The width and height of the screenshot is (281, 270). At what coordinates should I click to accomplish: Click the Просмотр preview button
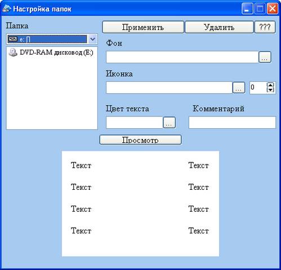click(x=140, y=140)
